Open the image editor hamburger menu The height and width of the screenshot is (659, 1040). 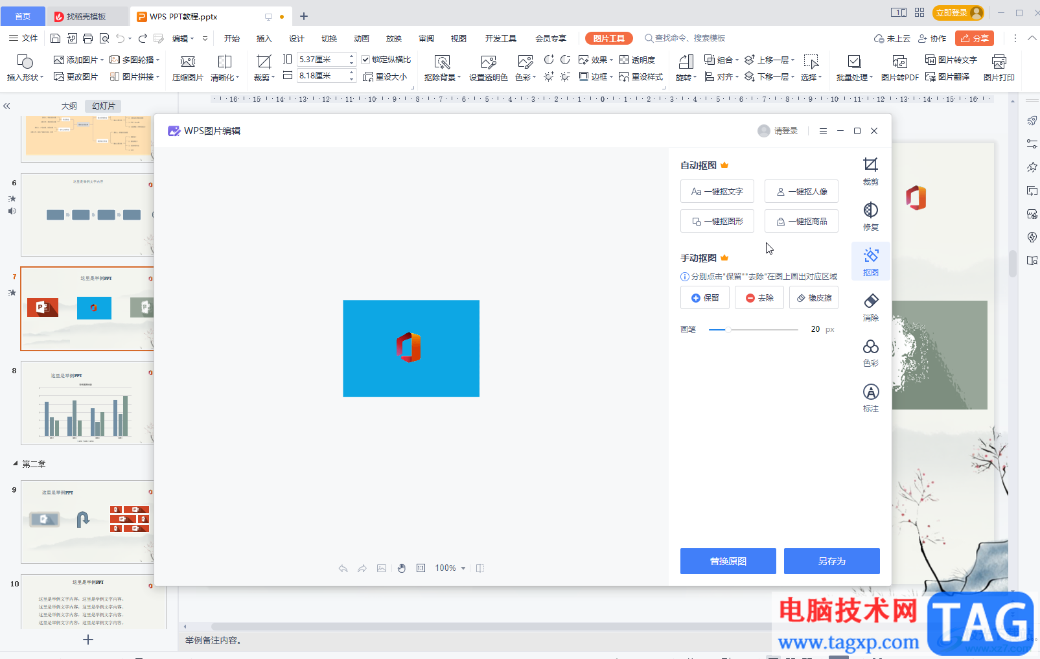pyautogui.click(x=823, y=131)
